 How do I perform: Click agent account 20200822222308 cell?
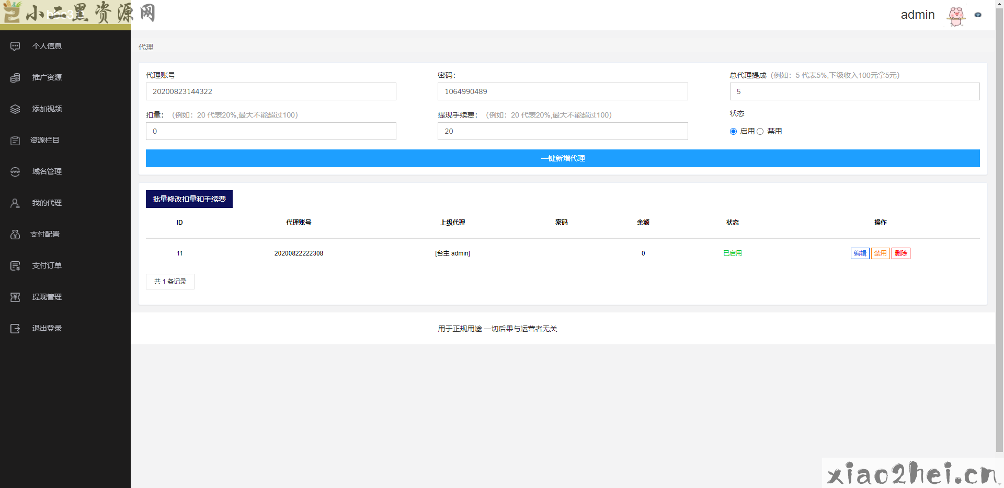click(x=299, y=253)
